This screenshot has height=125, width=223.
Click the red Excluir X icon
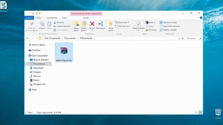coord(92,24)
